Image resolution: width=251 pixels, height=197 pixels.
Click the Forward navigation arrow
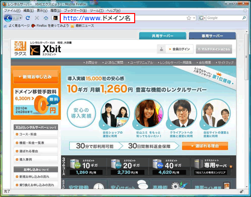16,18
